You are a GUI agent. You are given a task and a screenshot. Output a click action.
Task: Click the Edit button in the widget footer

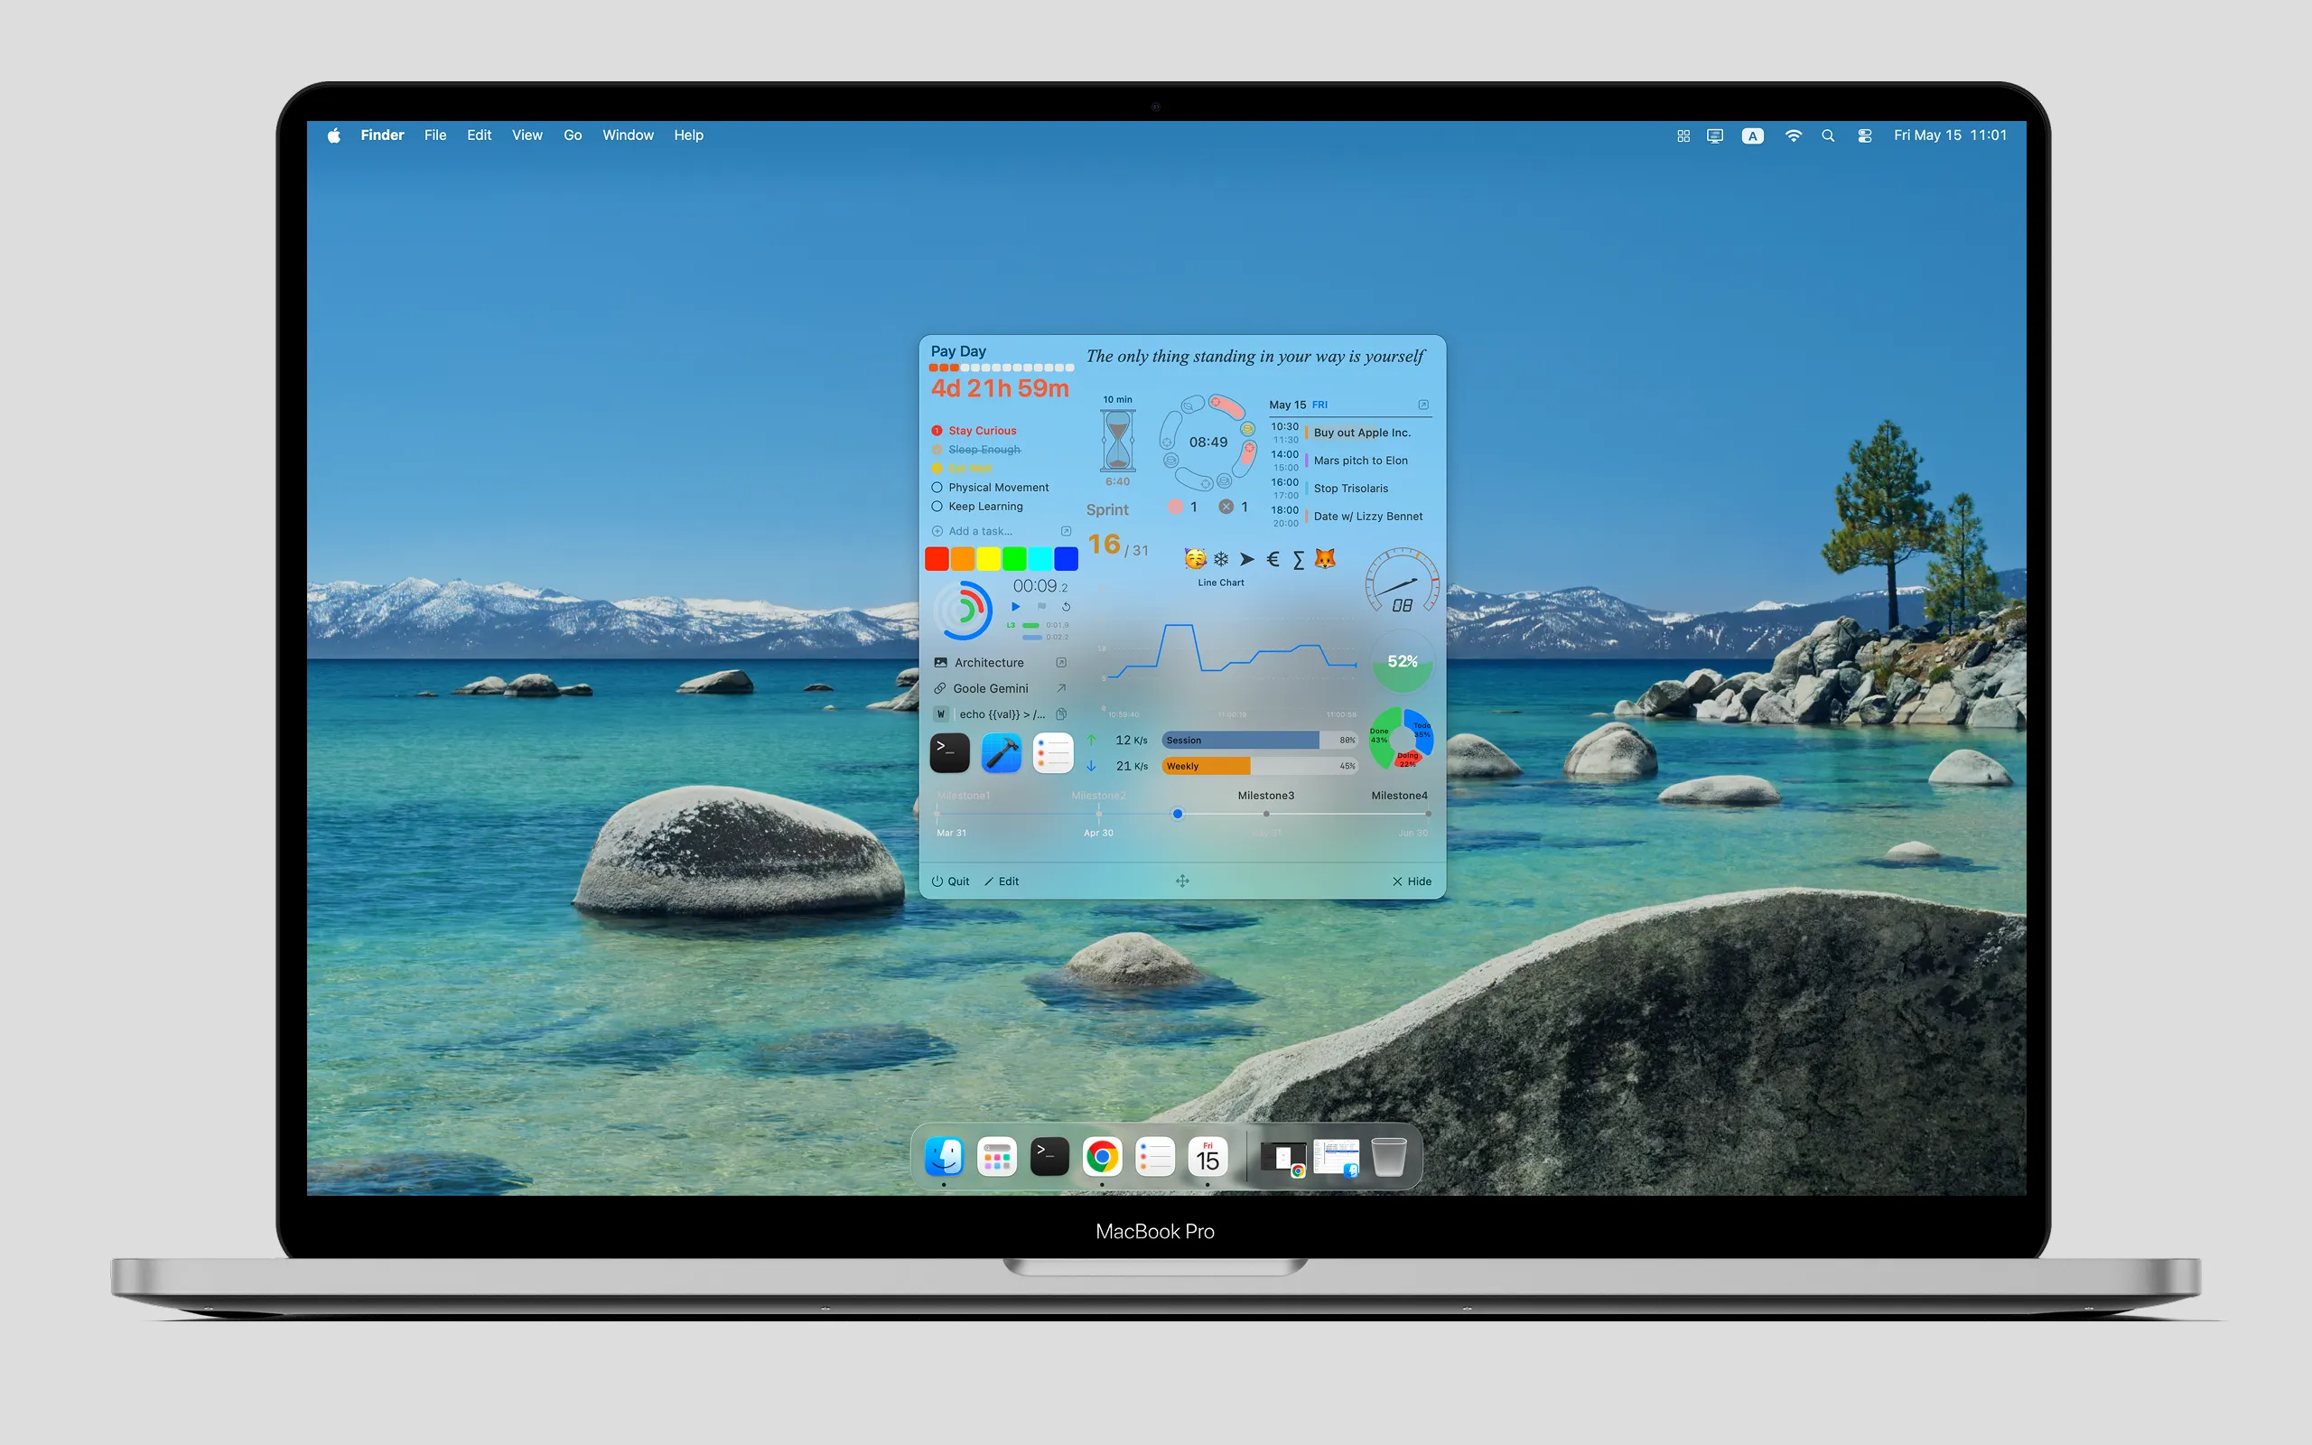click(x=1002, y=881)
